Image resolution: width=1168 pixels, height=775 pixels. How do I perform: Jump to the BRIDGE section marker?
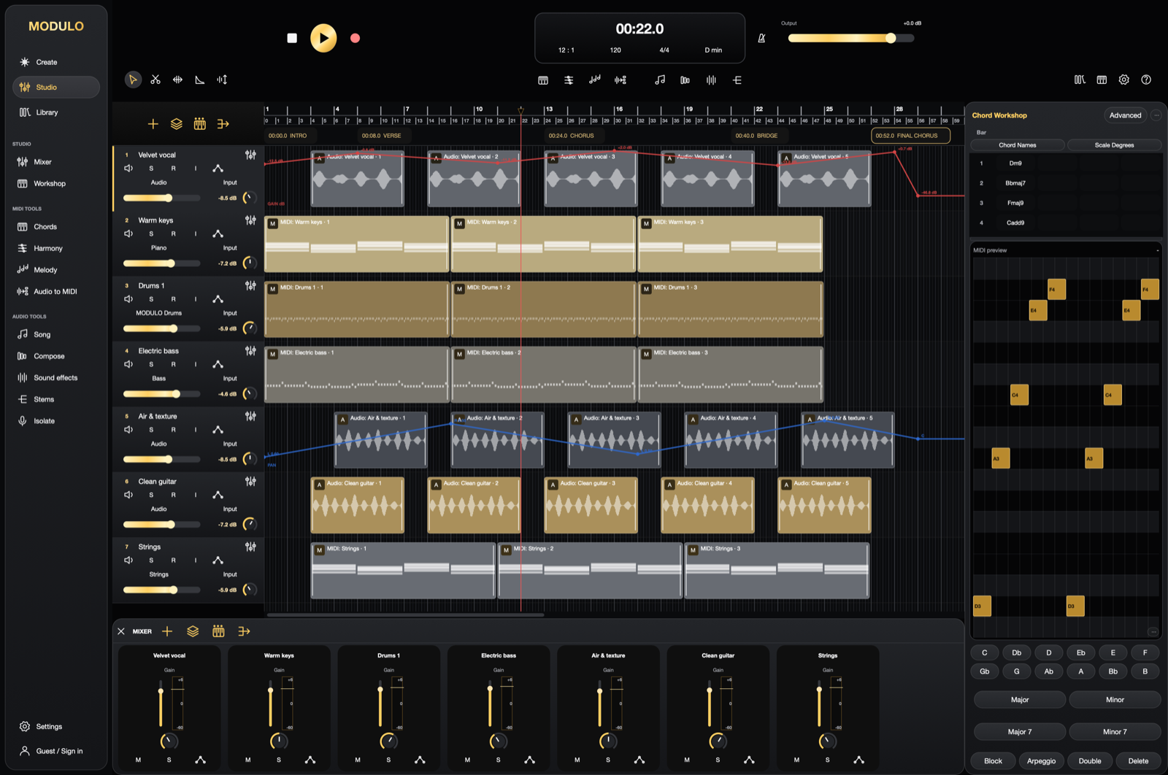point(756,136)
